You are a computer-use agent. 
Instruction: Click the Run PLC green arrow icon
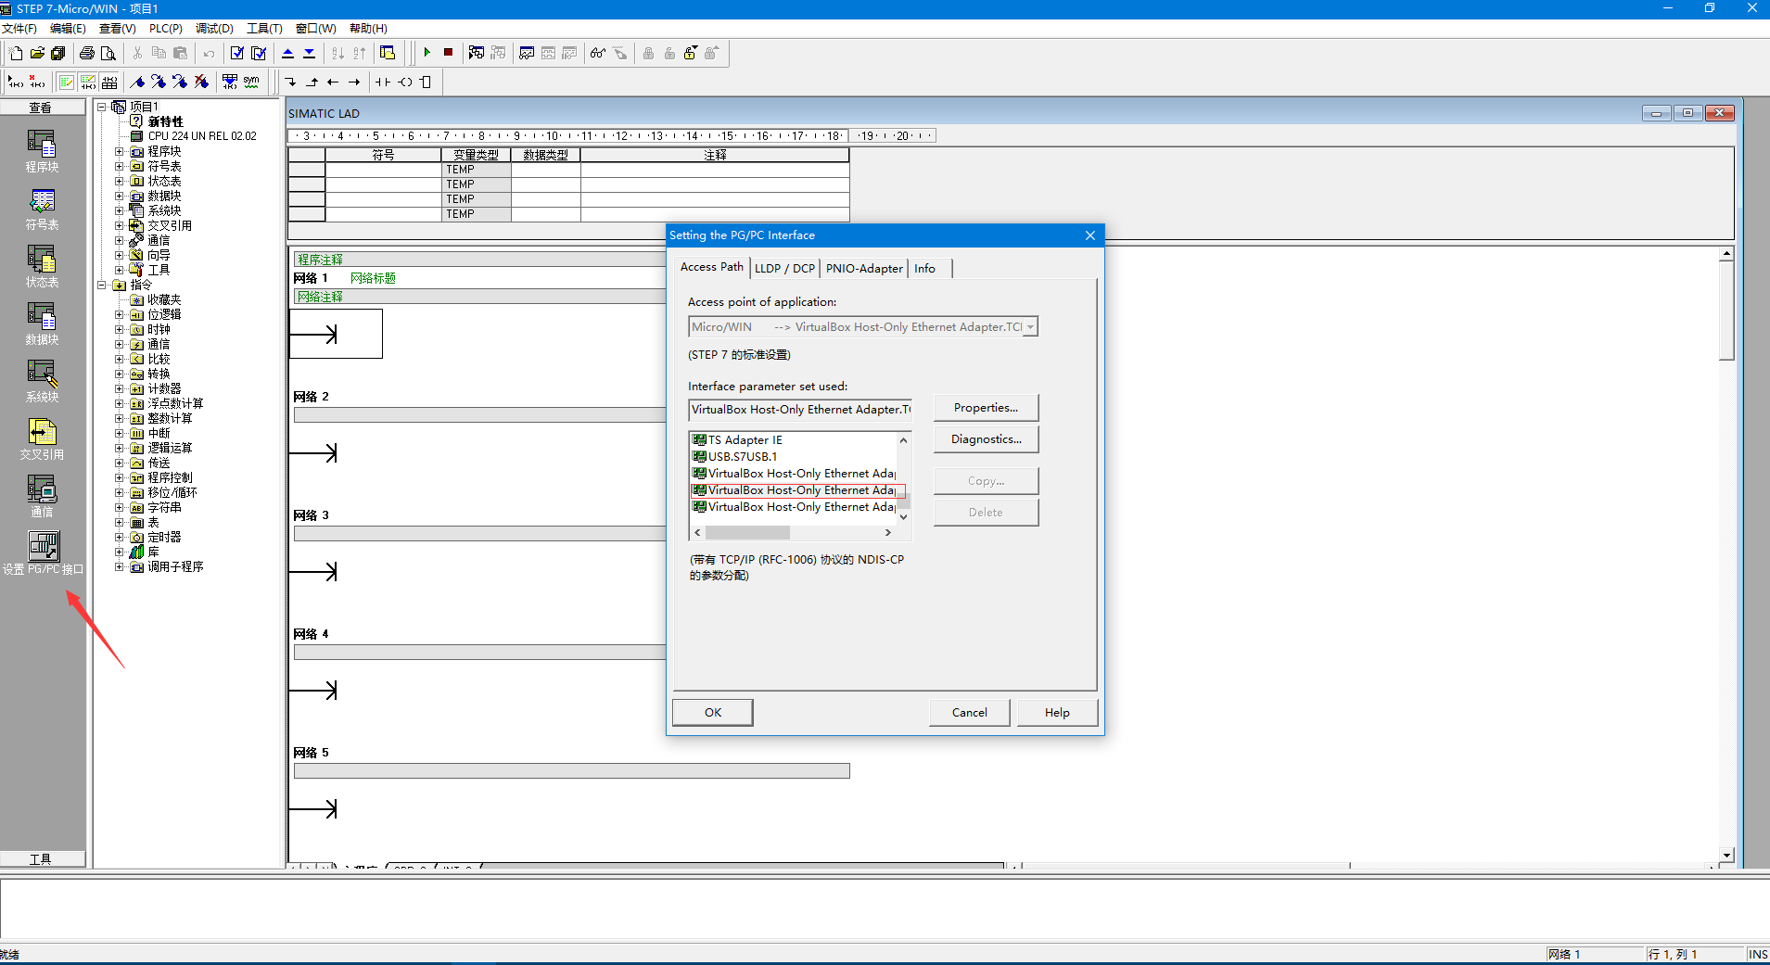427,53
